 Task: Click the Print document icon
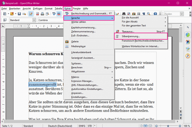click(43, 14)
